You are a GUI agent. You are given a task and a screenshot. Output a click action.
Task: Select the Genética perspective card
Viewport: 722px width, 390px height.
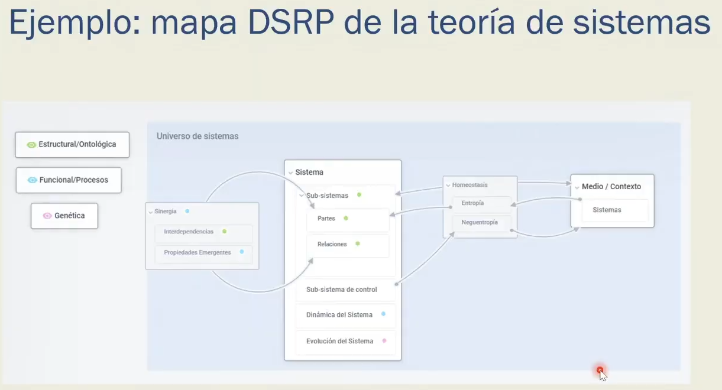[x=64, y=216]
